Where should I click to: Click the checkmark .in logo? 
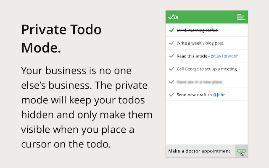coord(174,17)
